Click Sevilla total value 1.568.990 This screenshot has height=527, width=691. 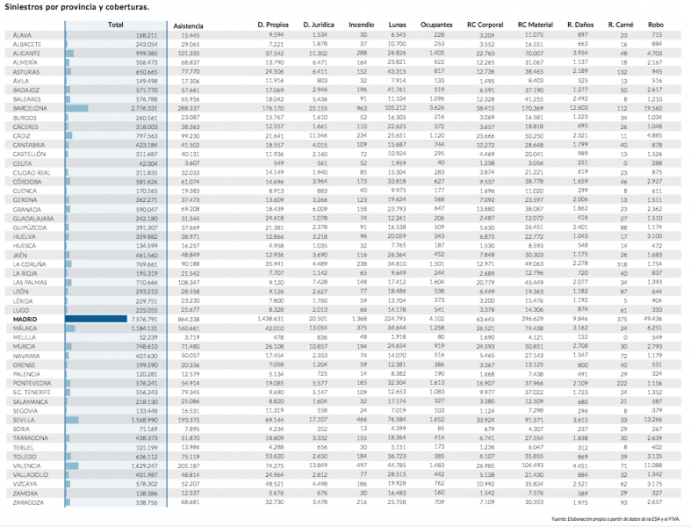(144, 420)
